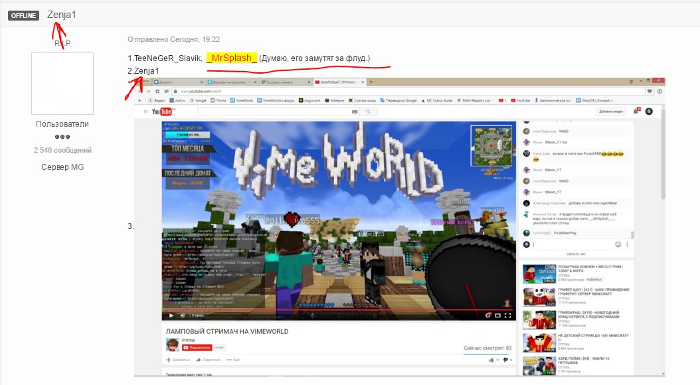The image size is (700, 385).
Task: Click the add bookmark plus on bookmarks bar
Action: [139, 100]
